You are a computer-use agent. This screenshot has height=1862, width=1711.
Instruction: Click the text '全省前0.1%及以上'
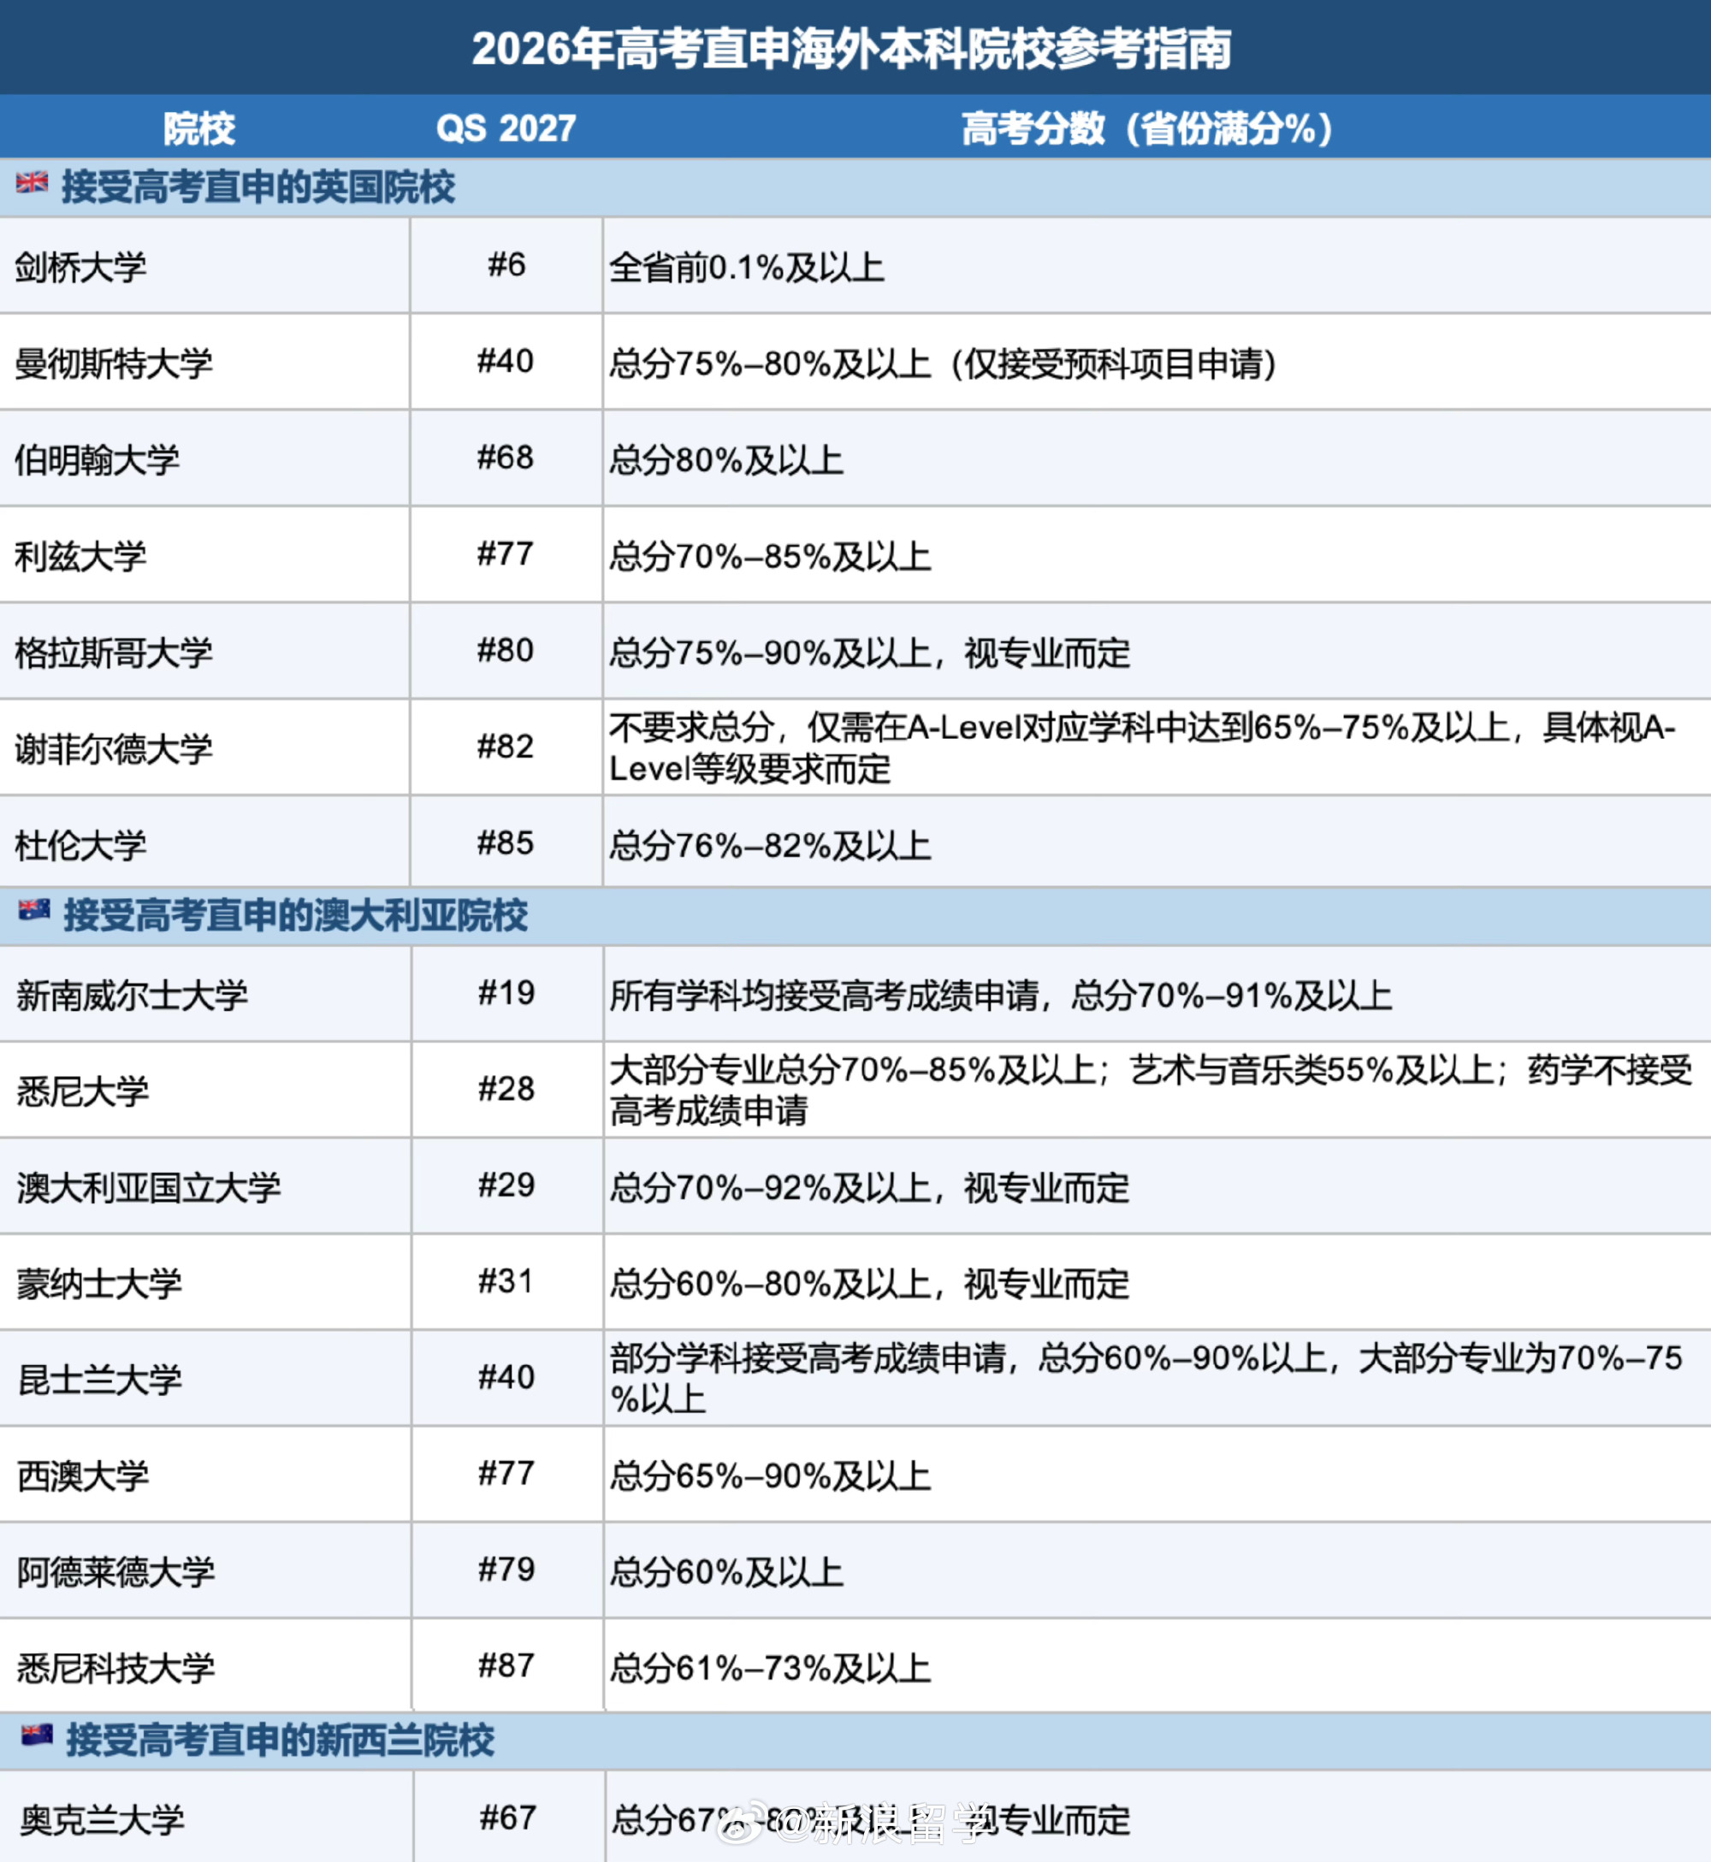[746, 268]
